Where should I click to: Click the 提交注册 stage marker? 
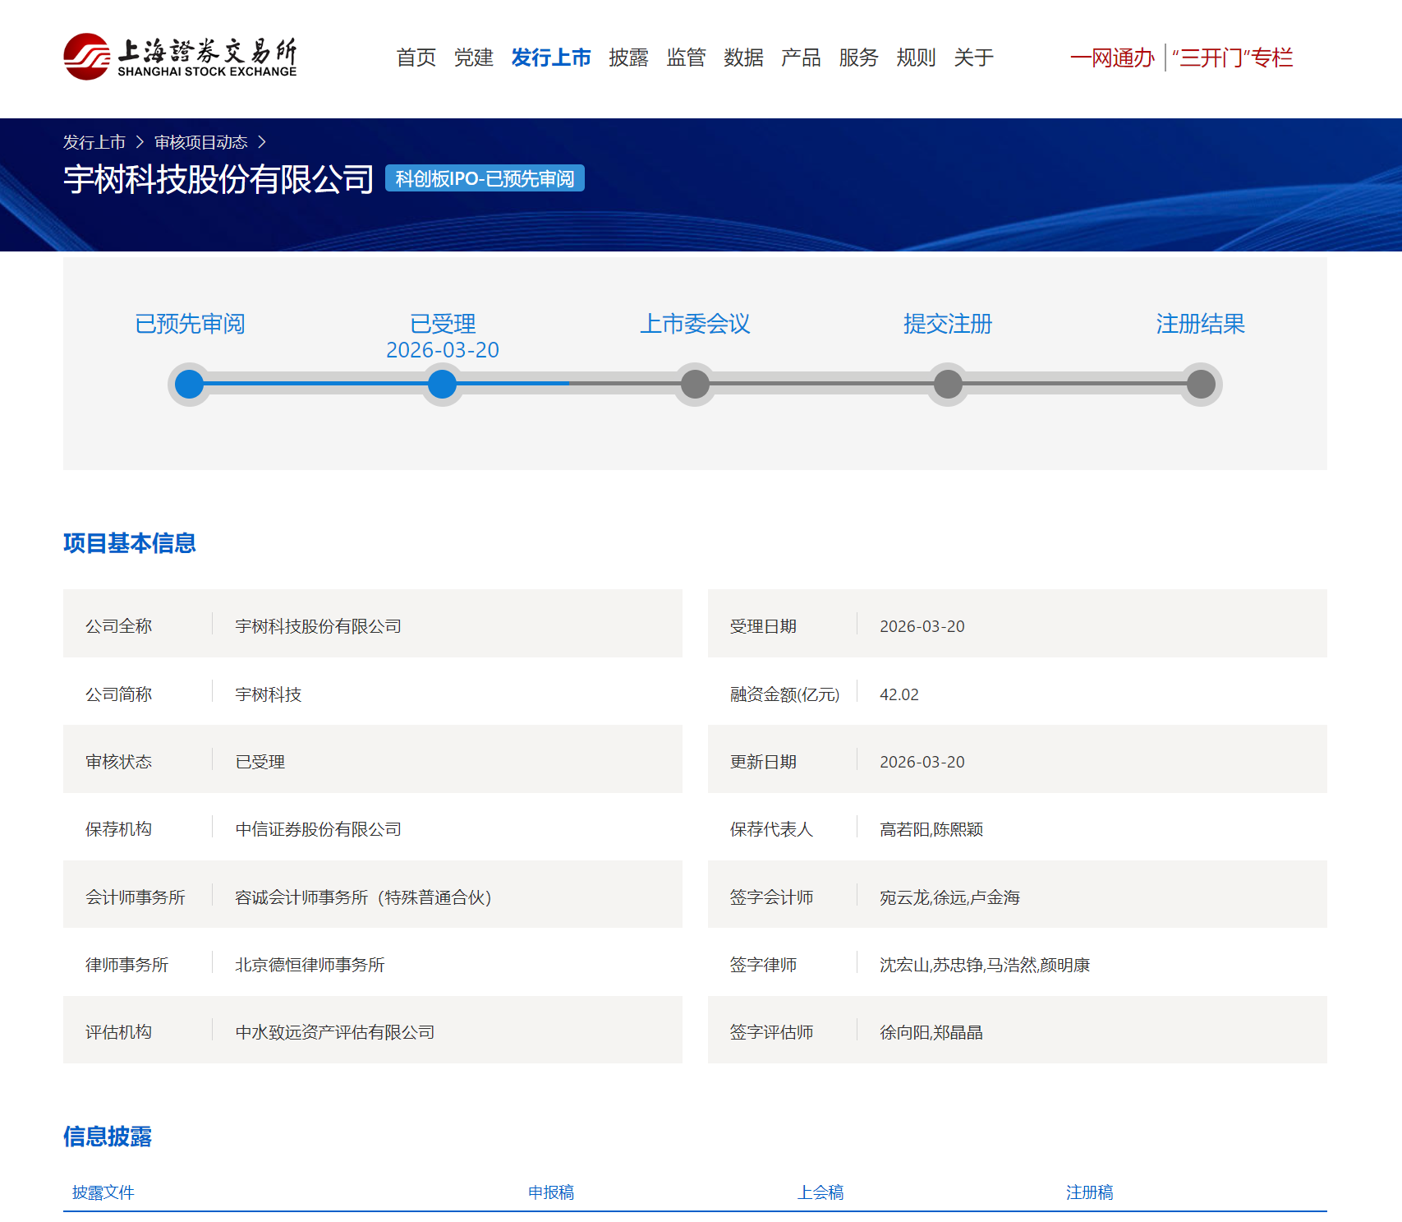(948, 384)
